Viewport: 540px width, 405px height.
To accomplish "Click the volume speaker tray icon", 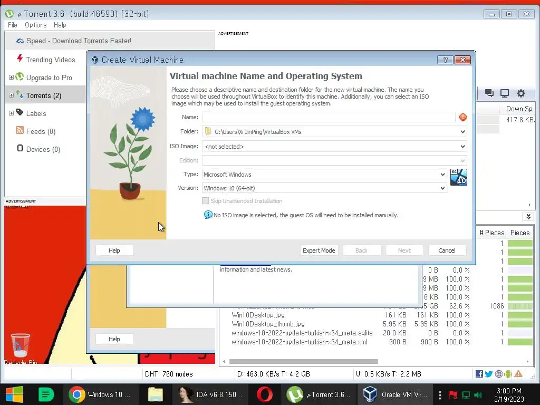I will 478,394.
